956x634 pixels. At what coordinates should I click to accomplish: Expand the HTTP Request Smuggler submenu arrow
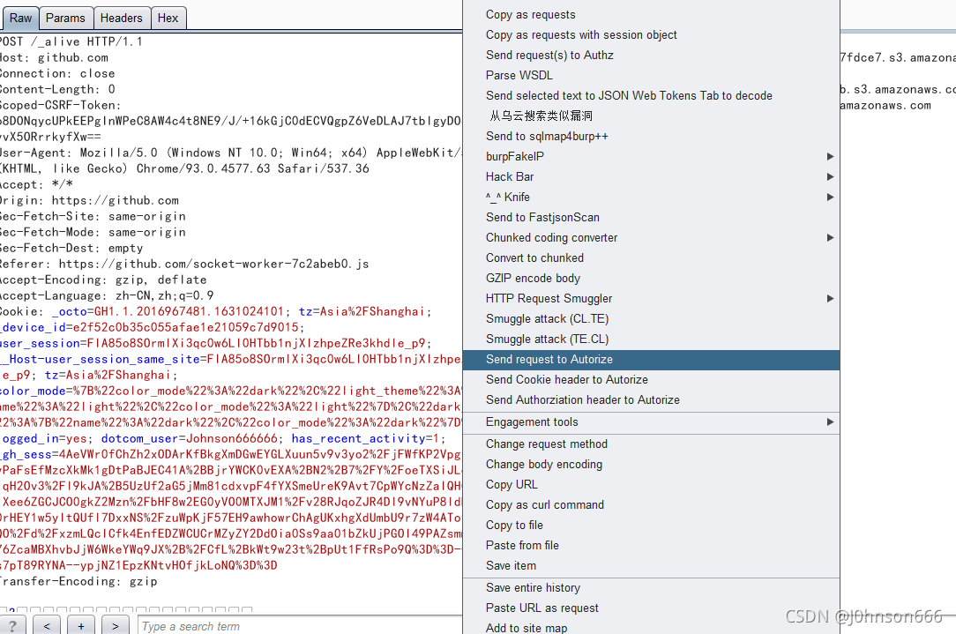point(830,299)
